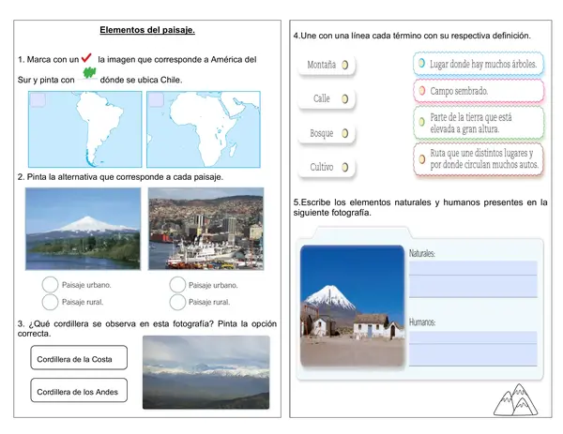This screenshot has height=434, width=563.
Task: Select 'Paisaje urbano' under the volcano photo
Action: (x=50, y=284)
